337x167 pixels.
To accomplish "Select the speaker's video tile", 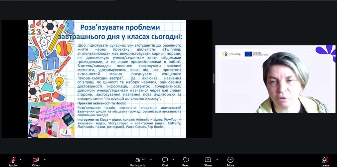I will coord(275,79).
